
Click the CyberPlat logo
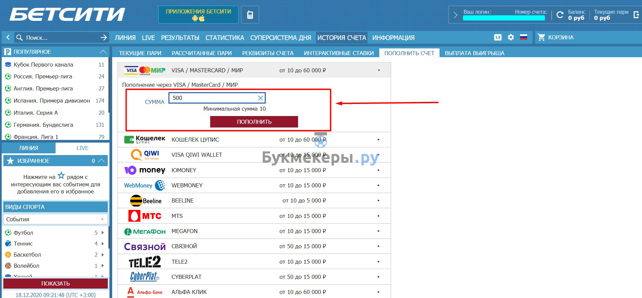pos(145,277)
